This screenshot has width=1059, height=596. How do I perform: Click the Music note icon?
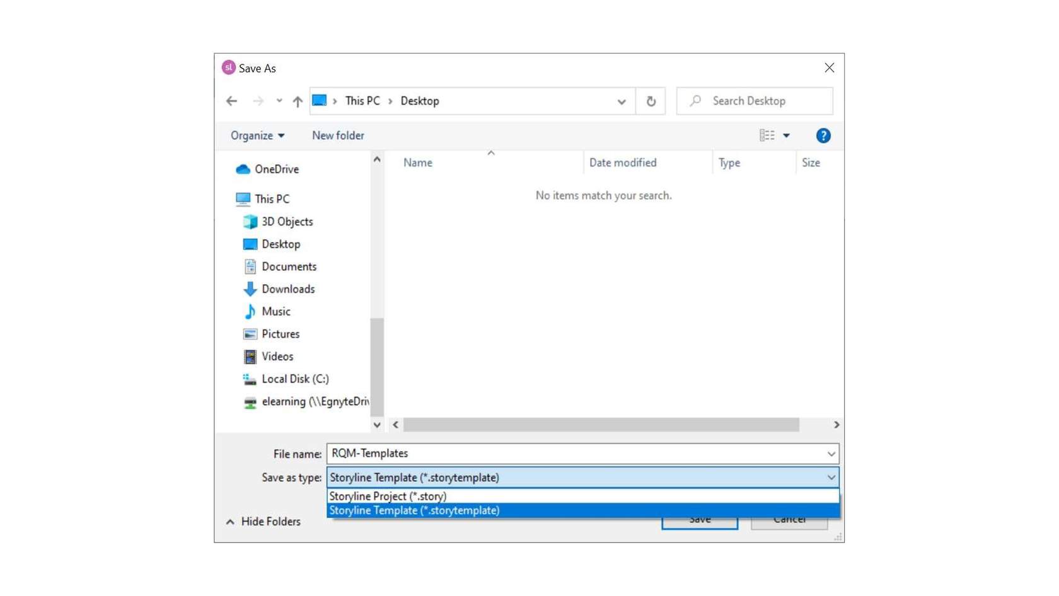[250, 312]
